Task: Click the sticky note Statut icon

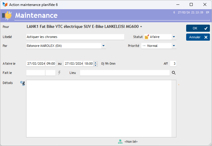Action: (x=147, y=37)
